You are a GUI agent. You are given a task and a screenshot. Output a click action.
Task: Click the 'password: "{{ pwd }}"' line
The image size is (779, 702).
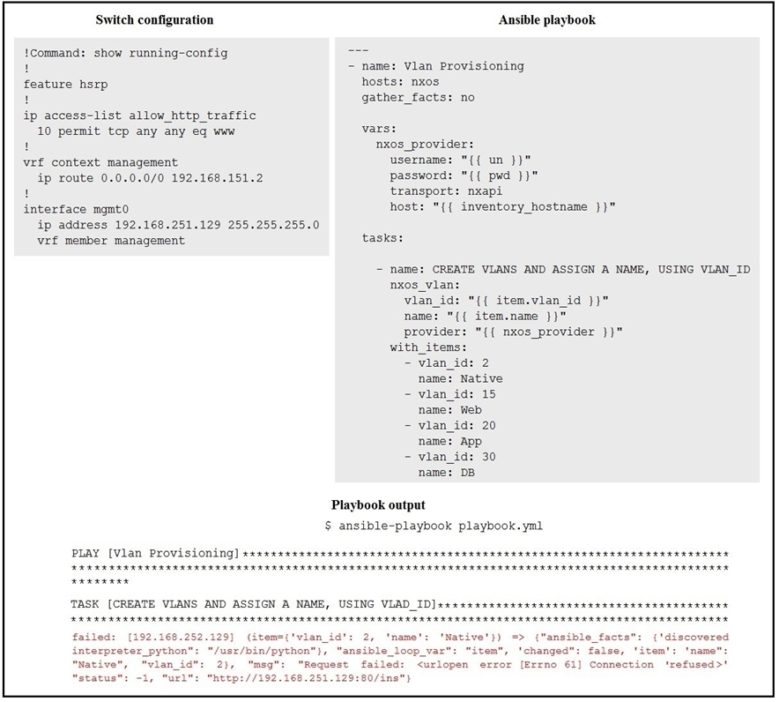464,175
